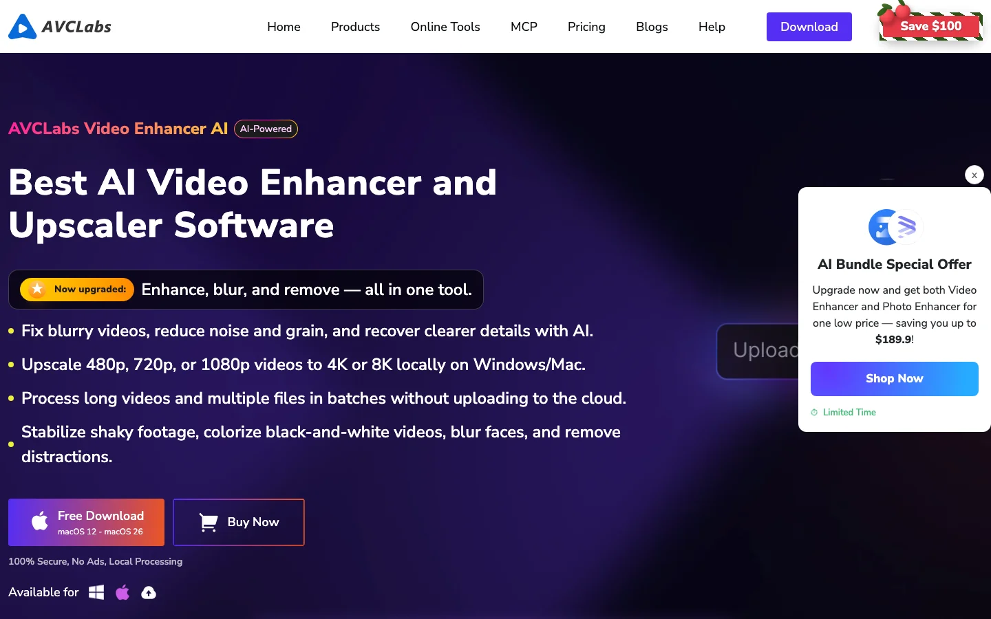Screen dimensions: 991x619
Task: Click the "Best AI Video Enhancer" headline
Action: tap(253, 204)
